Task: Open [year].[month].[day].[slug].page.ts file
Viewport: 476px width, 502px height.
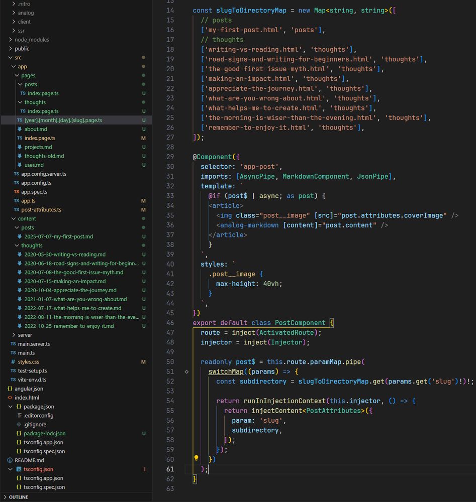Action: [63, 120]
